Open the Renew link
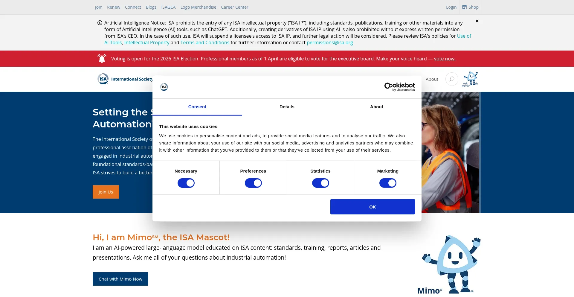Viewport: 574px width, 297px height. click(114, 7)
